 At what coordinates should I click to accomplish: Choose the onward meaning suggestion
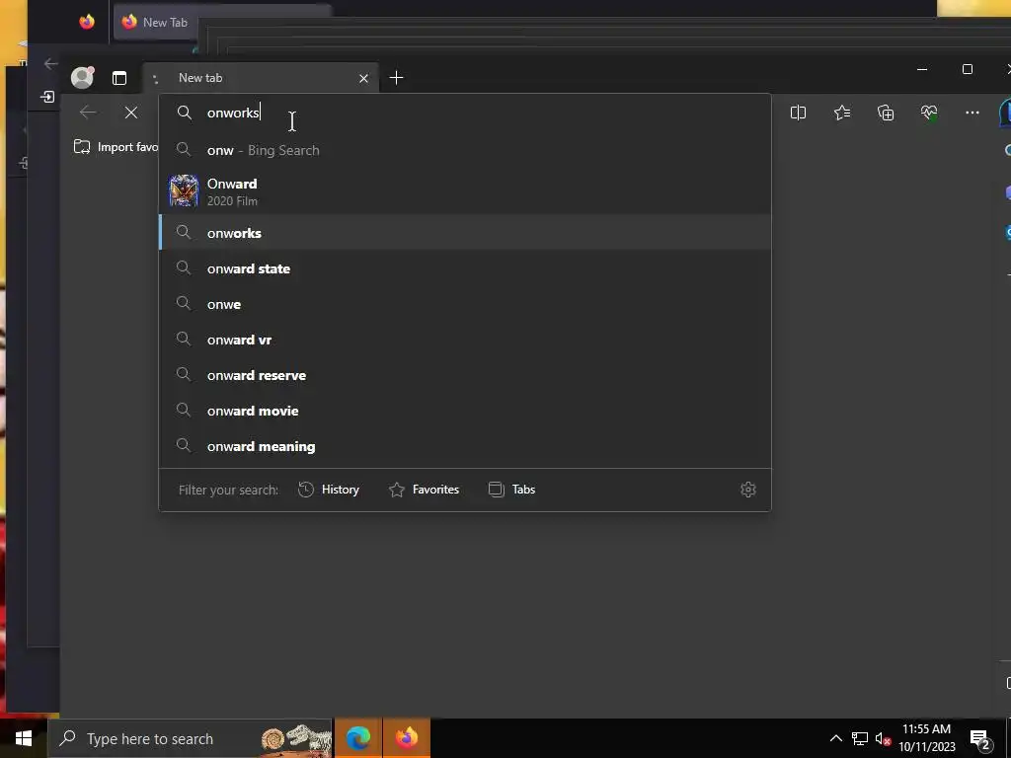[465, 446]
